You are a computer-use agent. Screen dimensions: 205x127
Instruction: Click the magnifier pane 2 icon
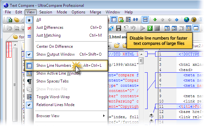point(174,28)
